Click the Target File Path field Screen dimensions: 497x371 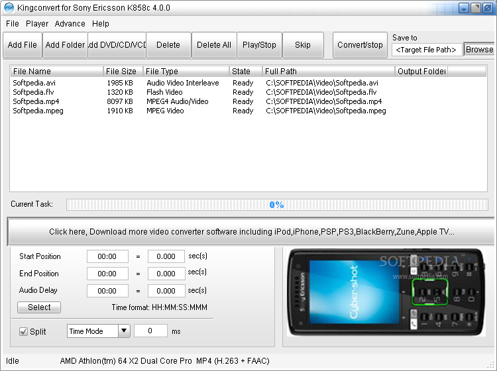click(426, 50)
